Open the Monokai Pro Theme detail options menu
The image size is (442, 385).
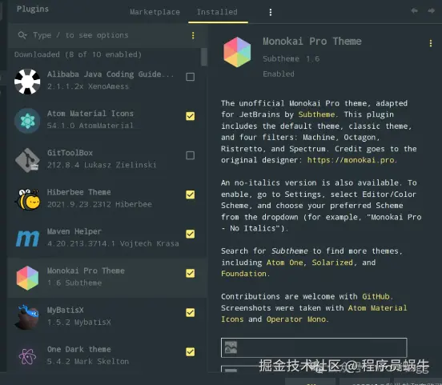[431, 43]
